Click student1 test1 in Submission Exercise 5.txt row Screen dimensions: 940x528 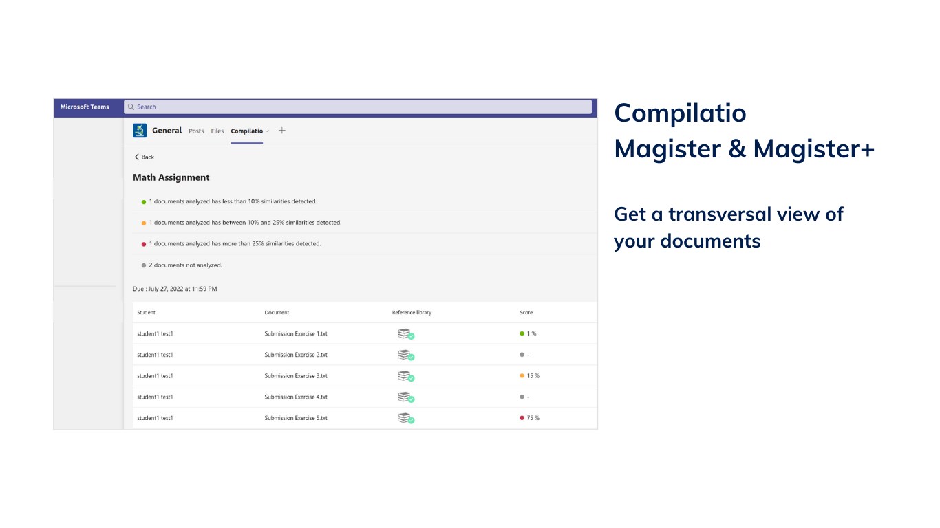(155, 419)
